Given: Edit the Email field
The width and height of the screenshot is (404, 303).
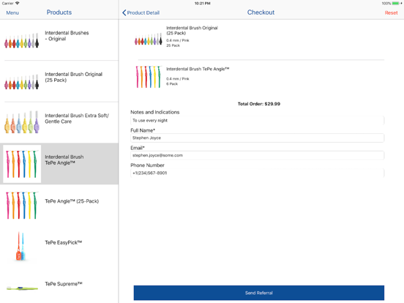Looking at the screenshot, I should pos(257,155).
